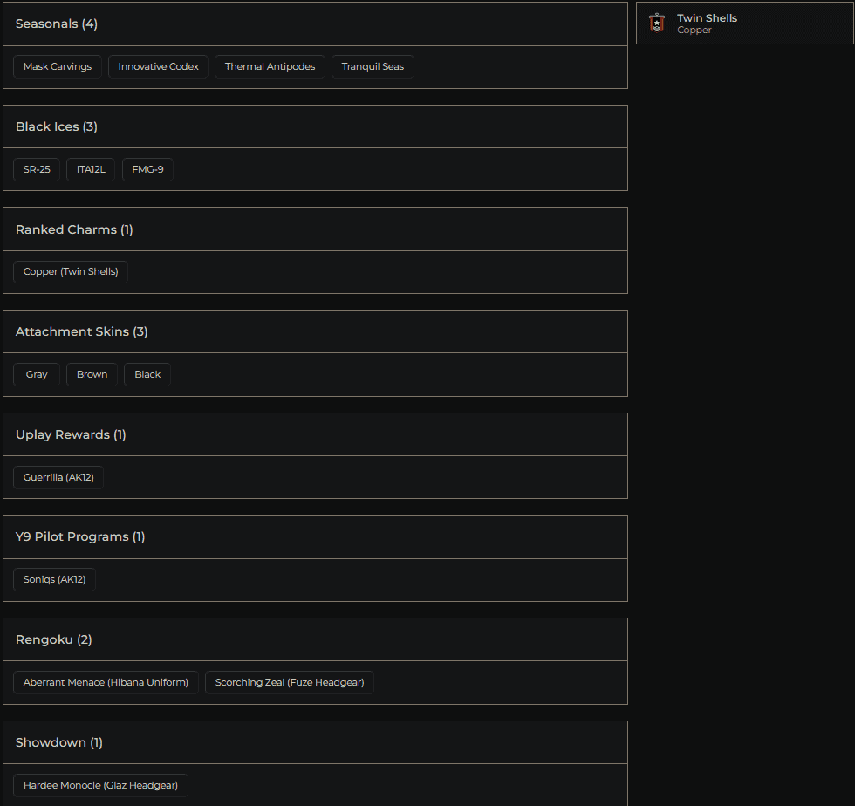Click the Copper Twin Shells ranked charm
The width and height of the screenshot is (855, 806).
[70, 271]
